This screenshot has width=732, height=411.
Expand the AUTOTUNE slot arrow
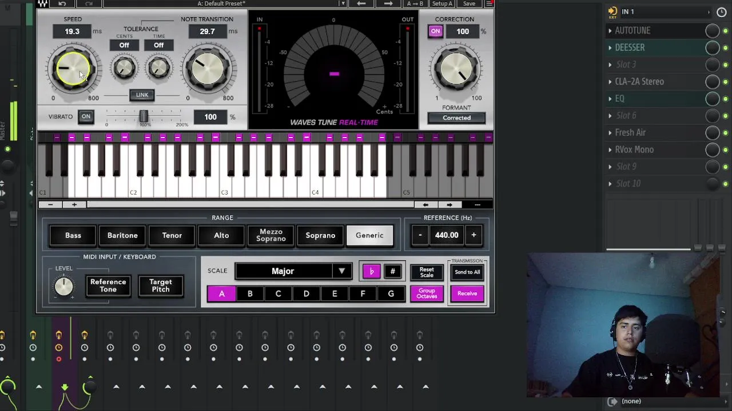click(610, 30)
